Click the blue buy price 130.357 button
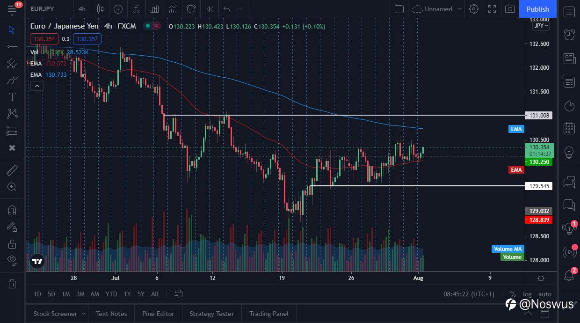Viewport: 580px width, 323px height. pyautogui.click(x=87, y=39)
